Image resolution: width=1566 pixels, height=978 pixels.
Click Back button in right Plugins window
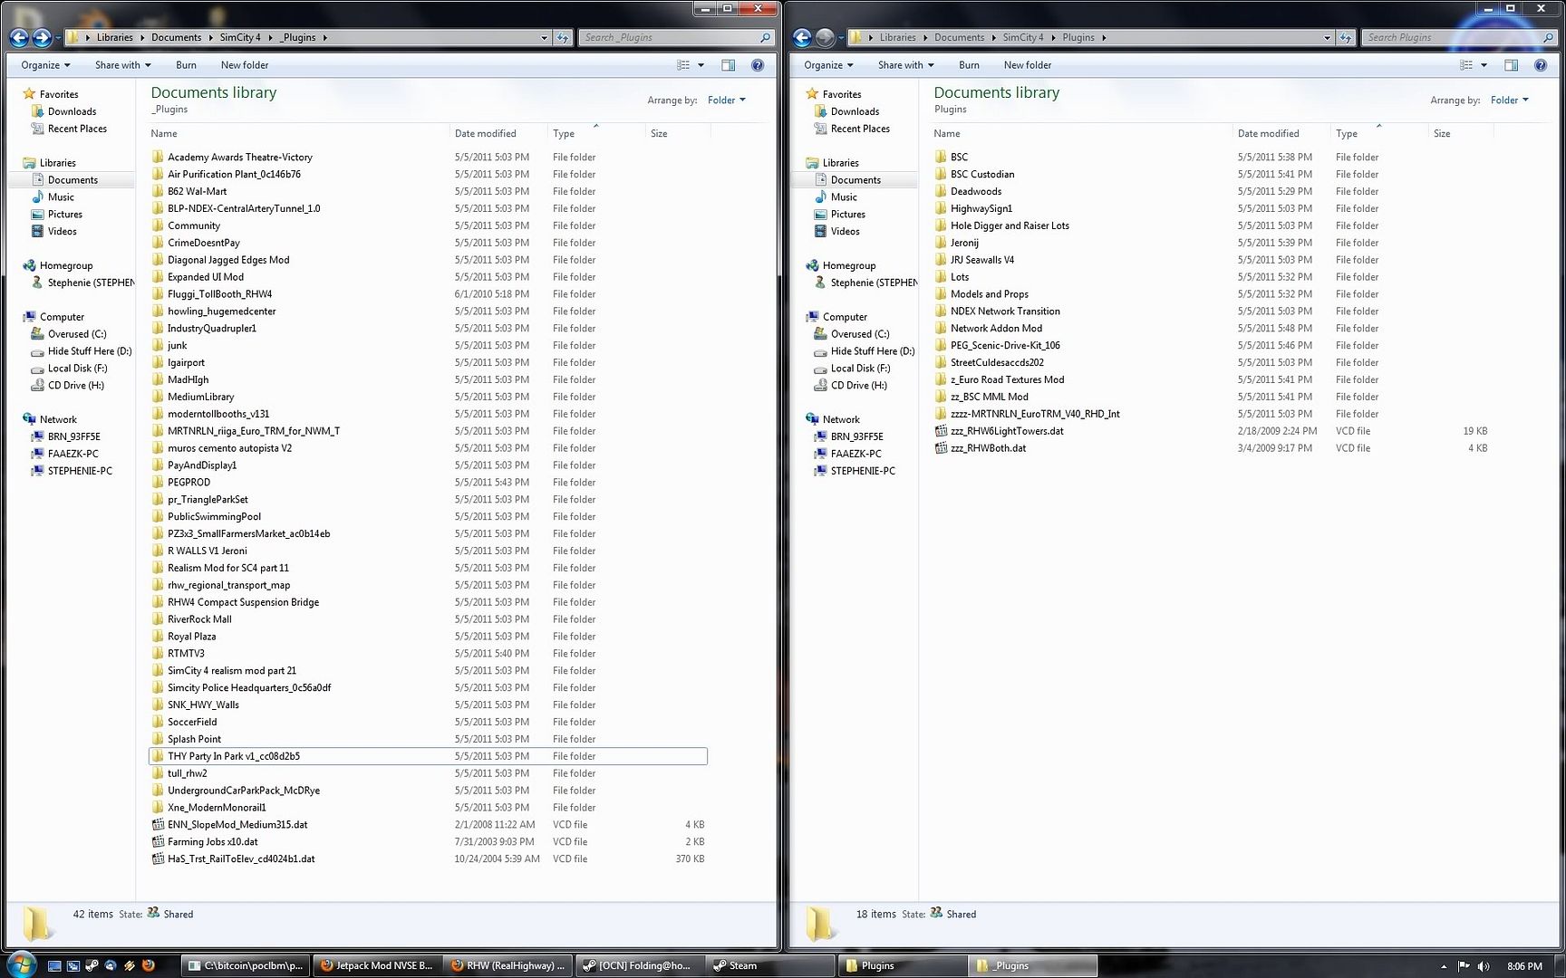[801, 37]
